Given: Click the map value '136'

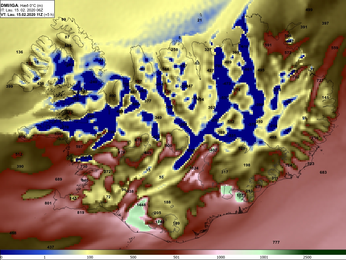Looking at the screenshot, I should [19, 52].
